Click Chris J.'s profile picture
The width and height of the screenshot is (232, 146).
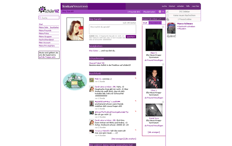(x=154, y=77)
